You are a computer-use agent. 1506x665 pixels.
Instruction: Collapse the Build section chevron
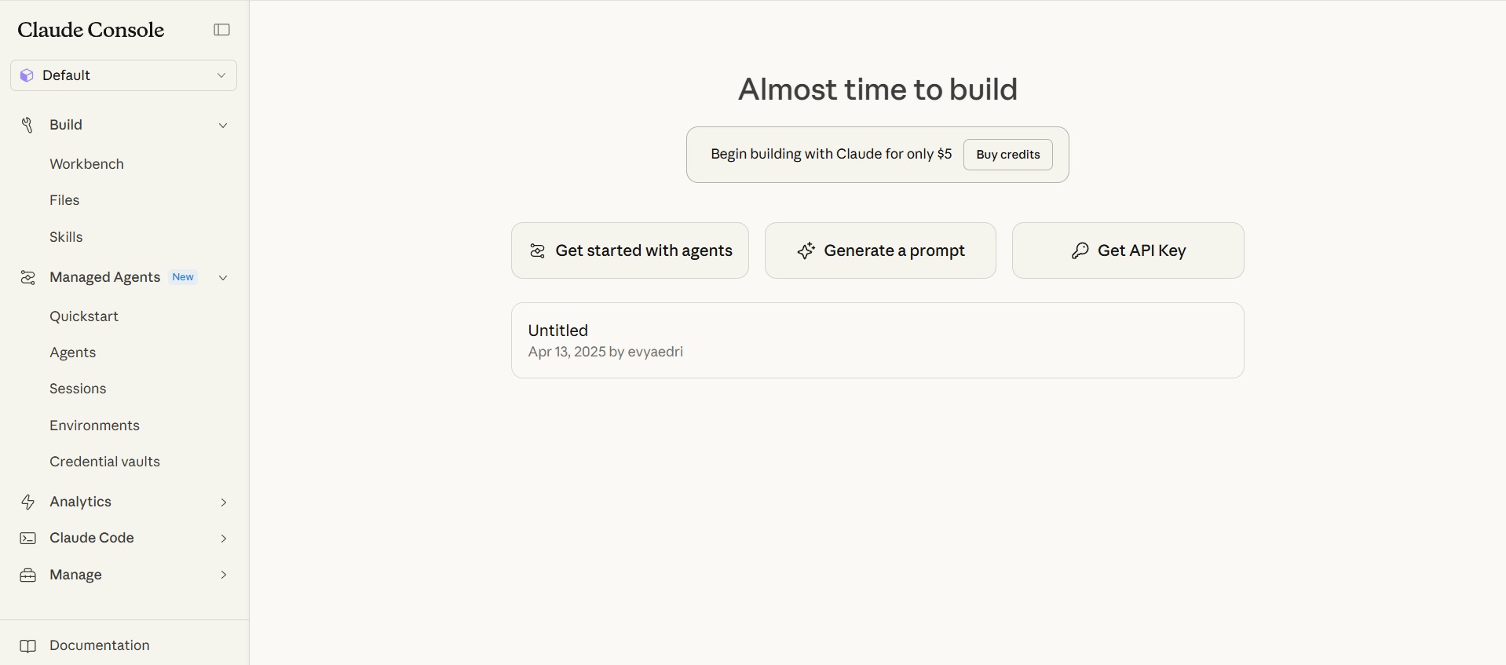click(223, 126)
